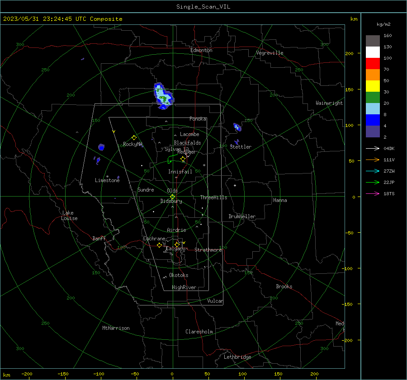Select the 04DK legend label
Screen dimensions: 407x380
pos(389,149)
